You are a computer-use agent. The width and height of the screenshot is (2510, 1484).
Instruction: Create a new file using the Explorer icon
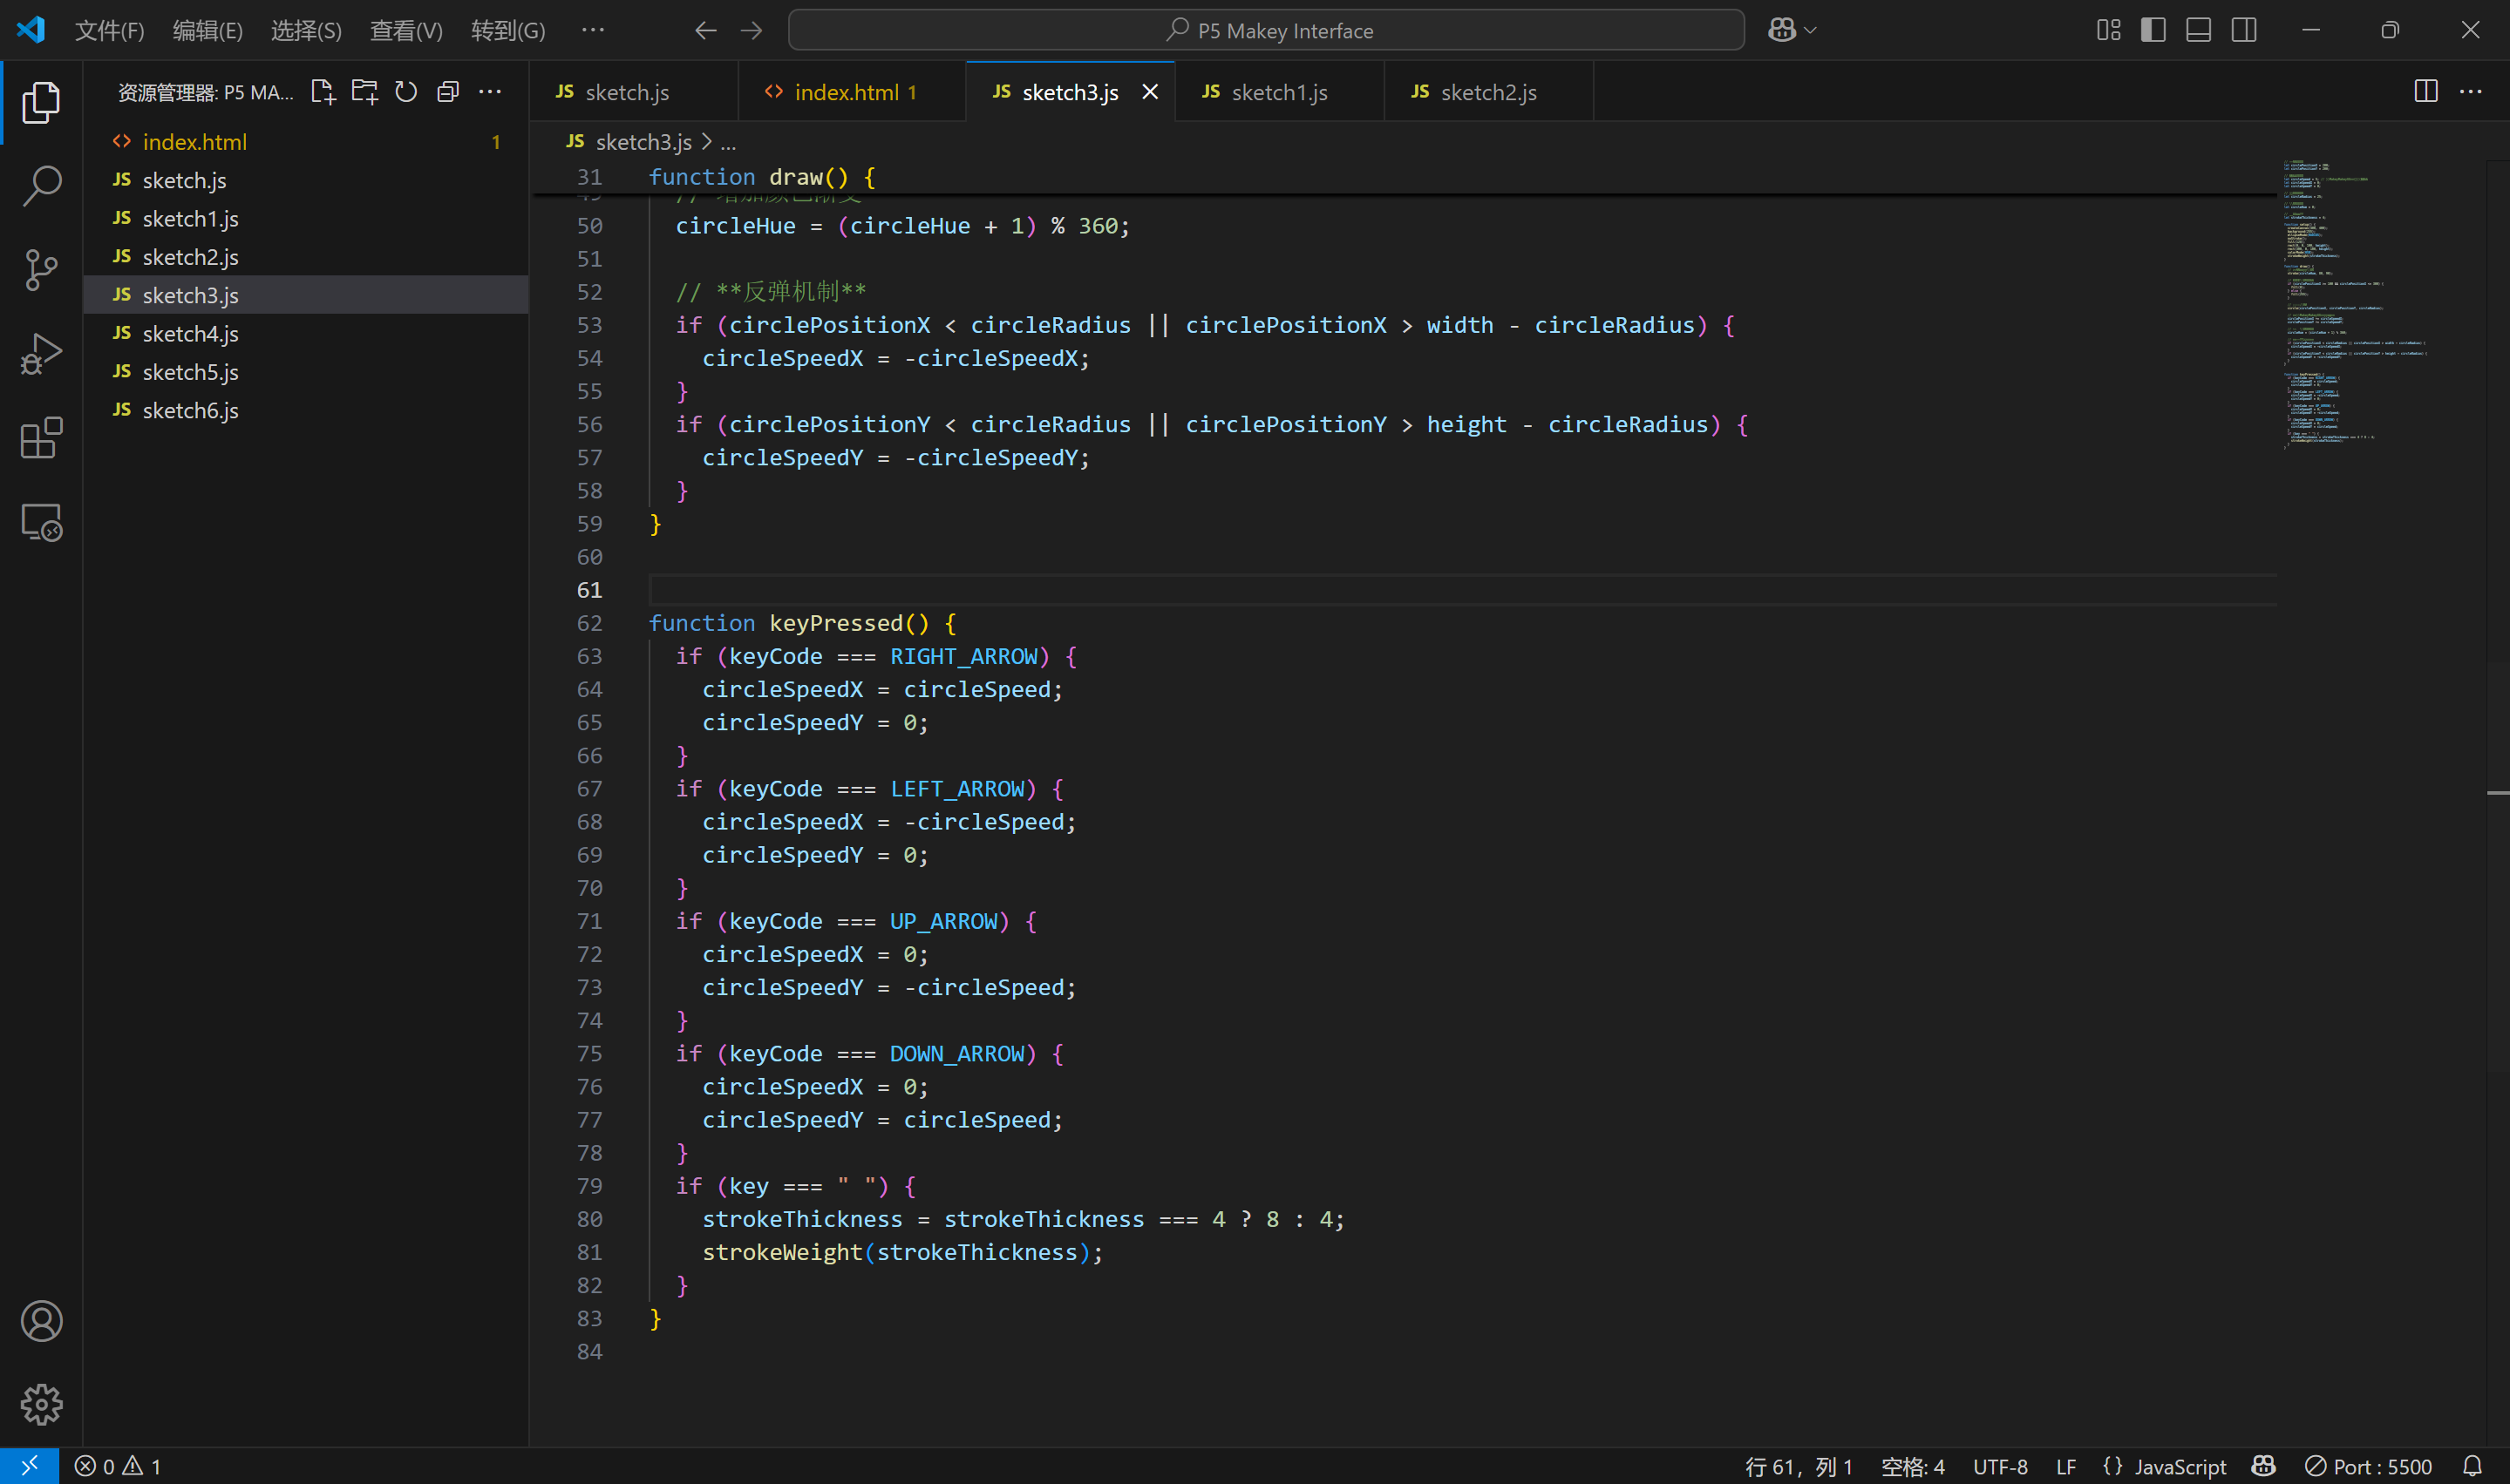tap(322, 91)
